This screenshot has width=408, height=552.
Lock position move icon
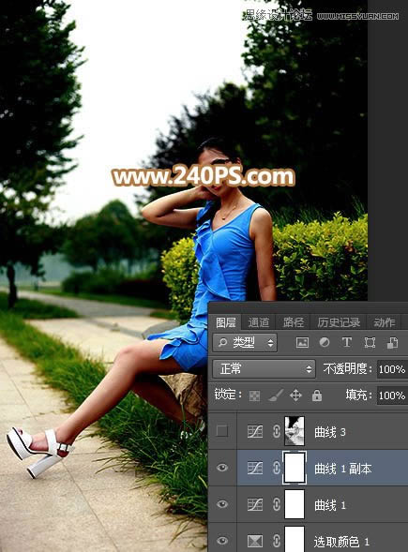[295, 395]
